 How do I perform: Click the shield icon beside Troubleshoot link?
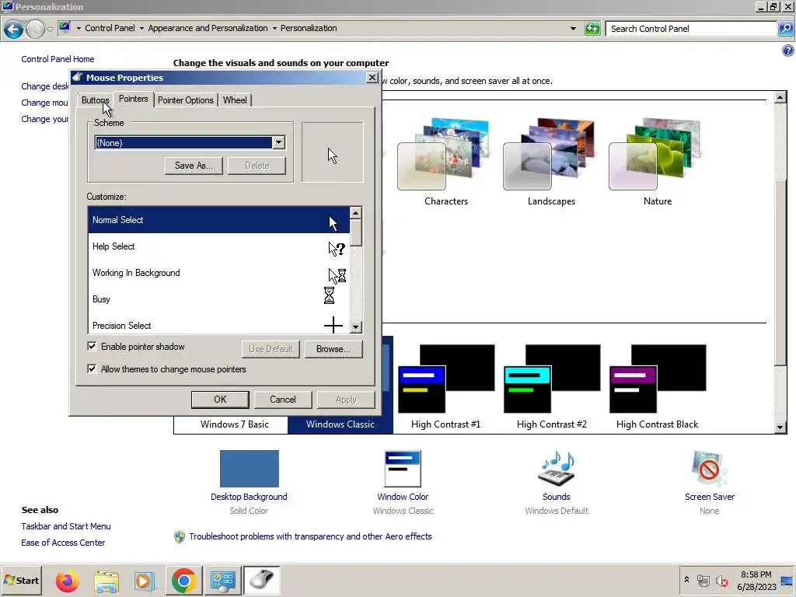tap(180, 536)
